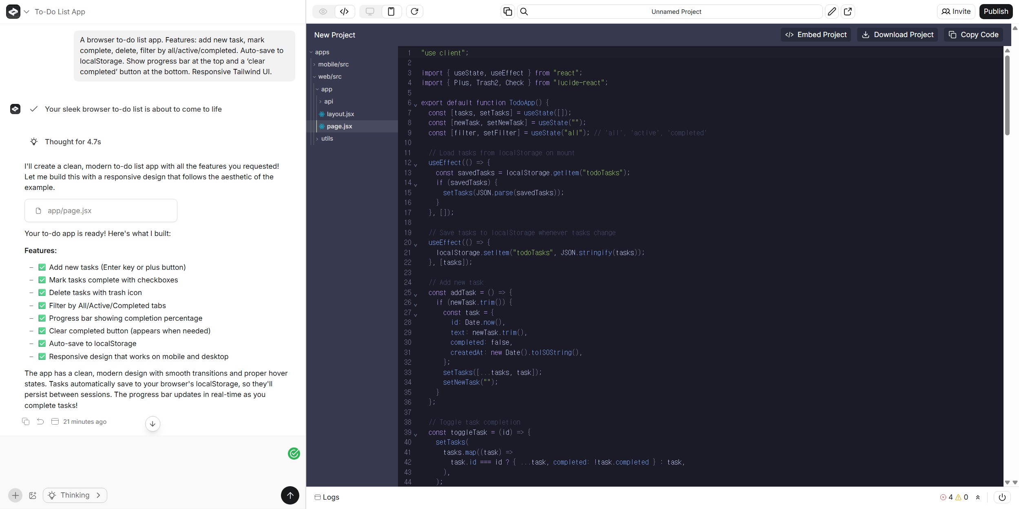The height and width of the screenshot is (509, 1019).
Task: Click the power icon in status bar
Action: (1002, 497)
